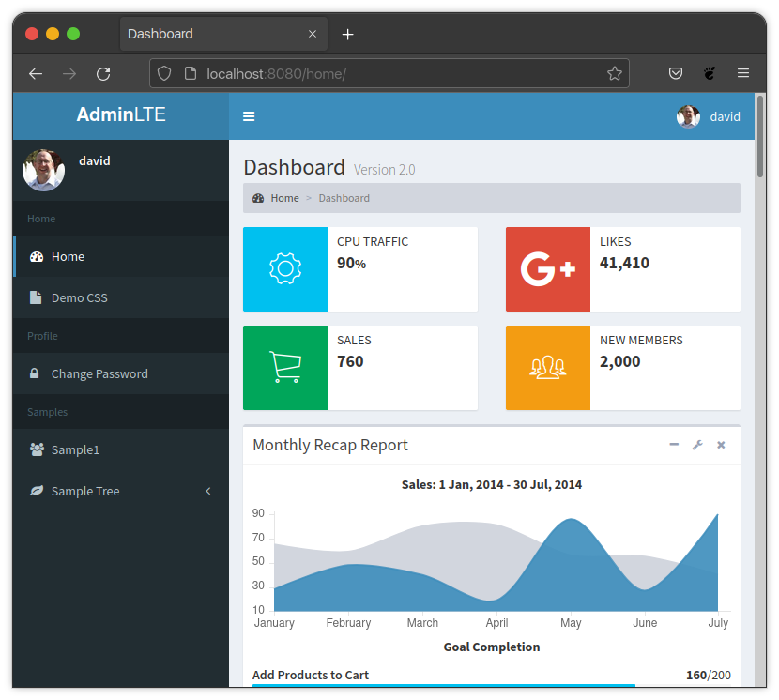The height and width of the screenshot is (700, 779).
Task: Click the Home breadcrumb link
Action: point(284,198)
